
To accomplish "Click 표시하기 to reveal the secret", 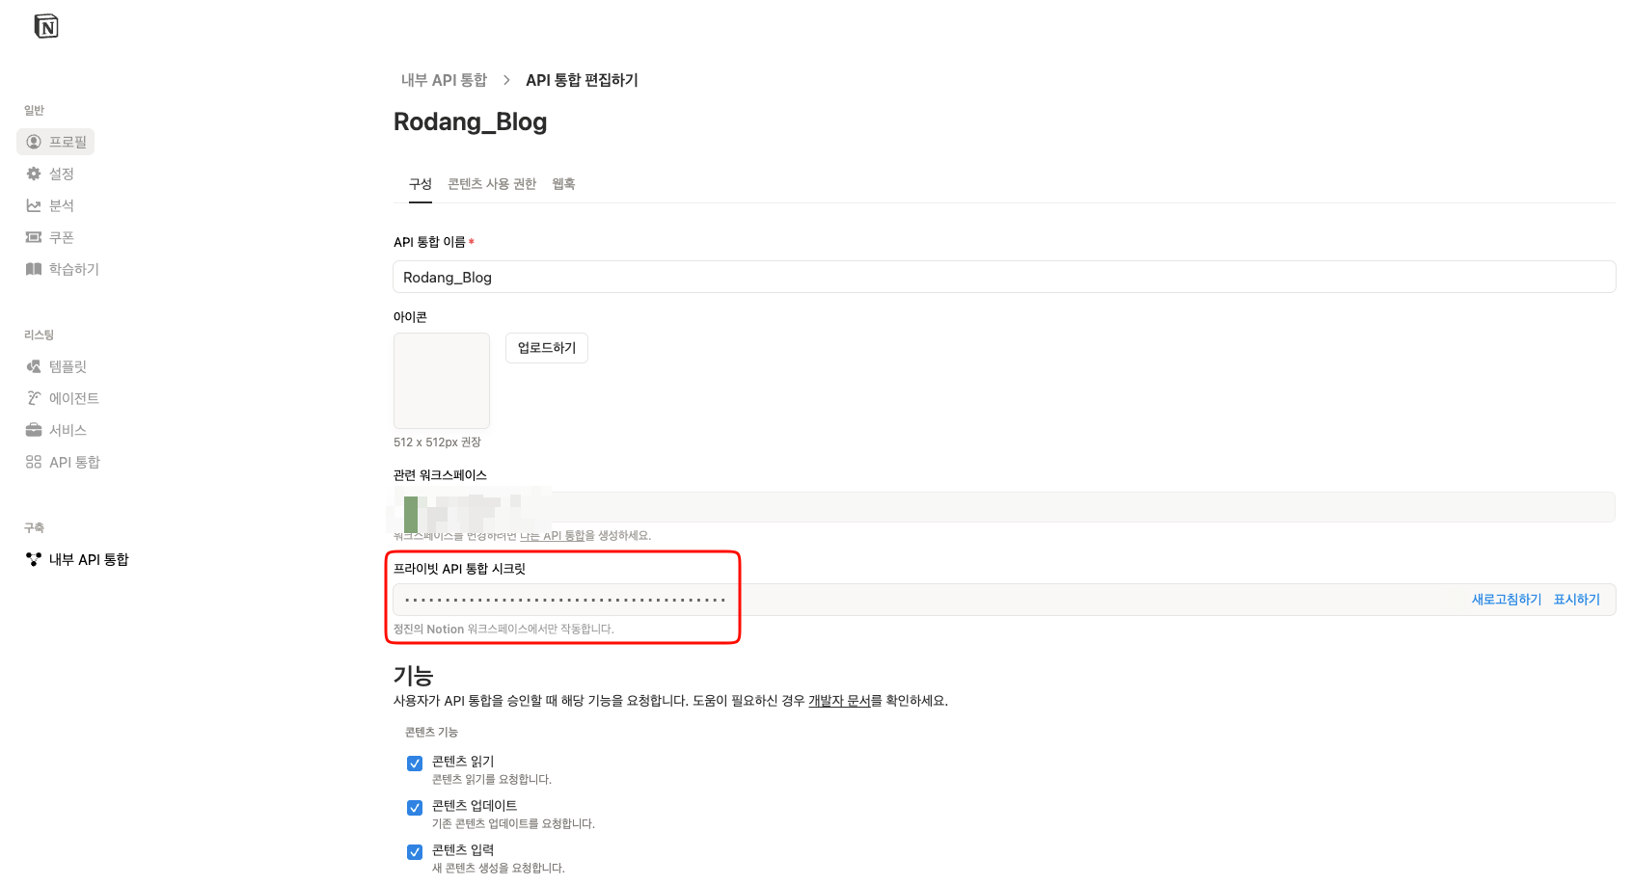I will 1576,600.
